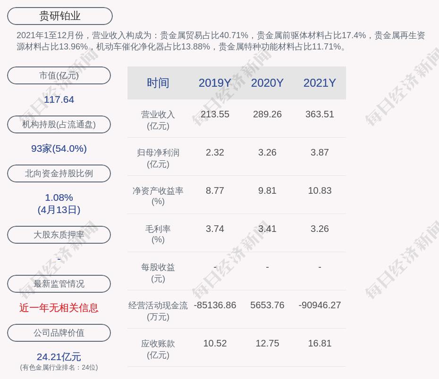The height and width of the screenshot is (379, 439).
Task: Select the 2021Y column header
Action: [x=320, y=83]
